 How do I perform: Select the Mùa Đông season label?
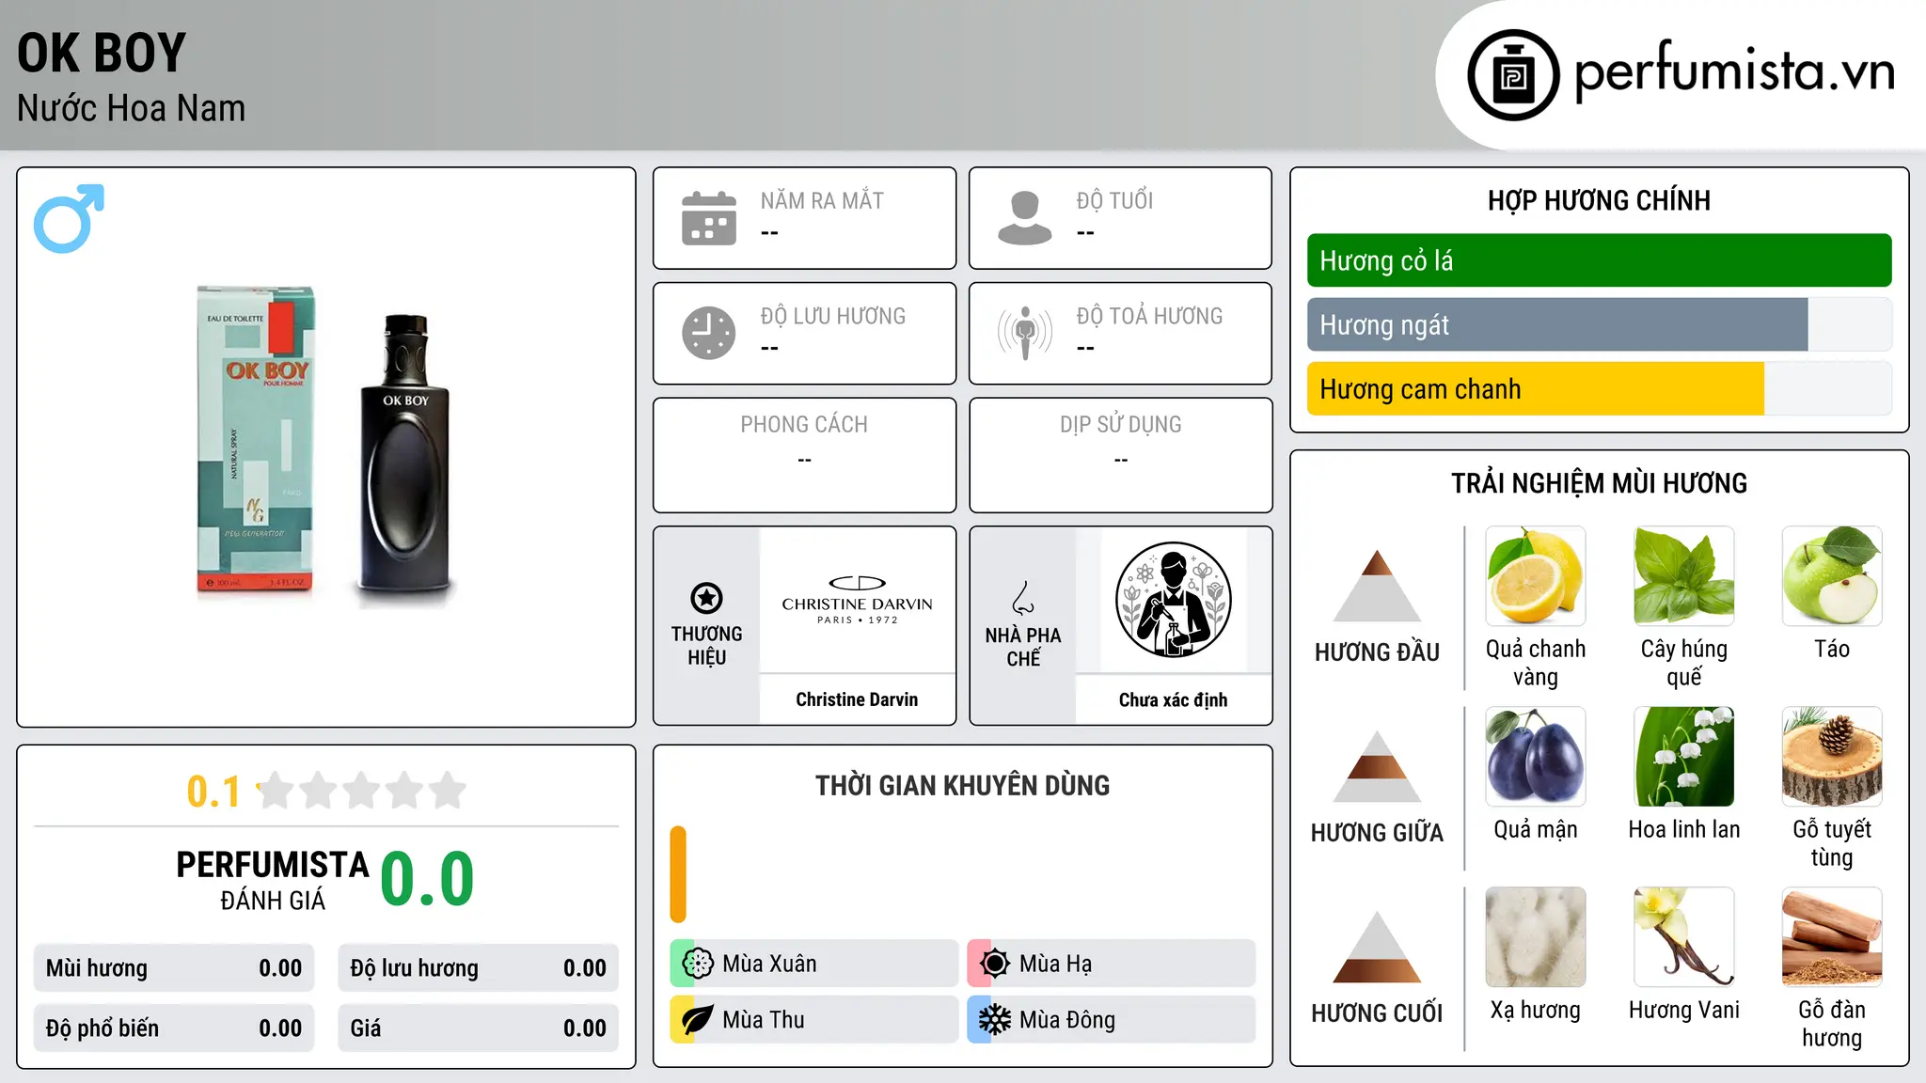click(x=1067, y=1020)
